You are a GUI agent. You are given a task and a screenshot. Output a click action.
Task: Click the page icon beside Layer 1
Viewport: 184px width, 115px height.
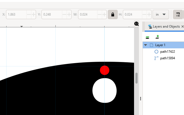151,45
